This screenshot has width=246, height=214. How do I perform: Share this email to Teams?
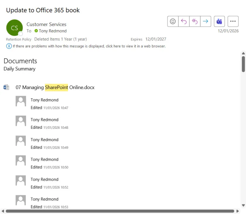click(x=219, y=21)
